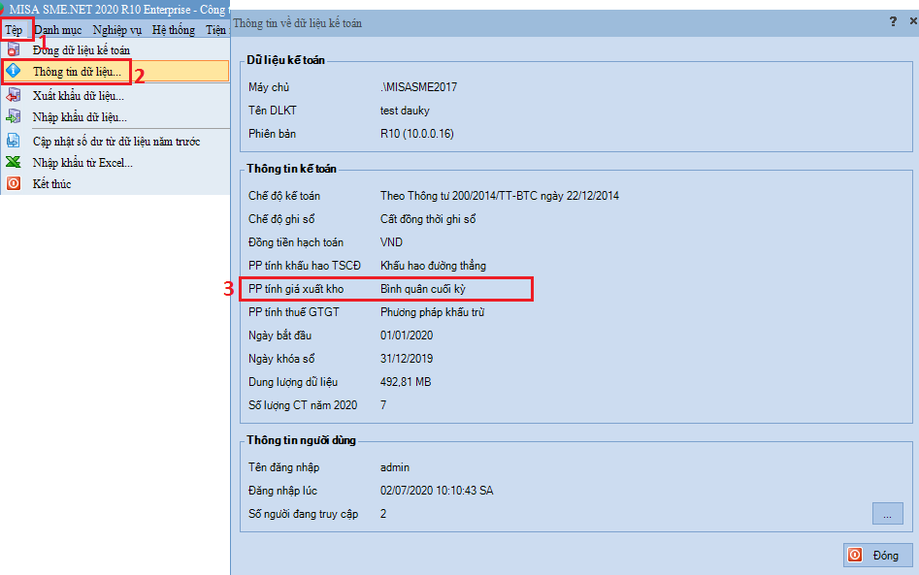Viewport: 919px width, 575px height.
Task: Click the currency value VND
Action: 391,242
